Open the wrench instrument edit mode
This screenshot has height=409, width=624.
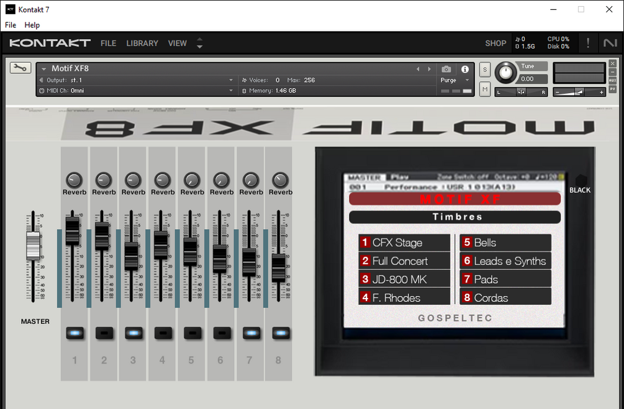[20, 68]
